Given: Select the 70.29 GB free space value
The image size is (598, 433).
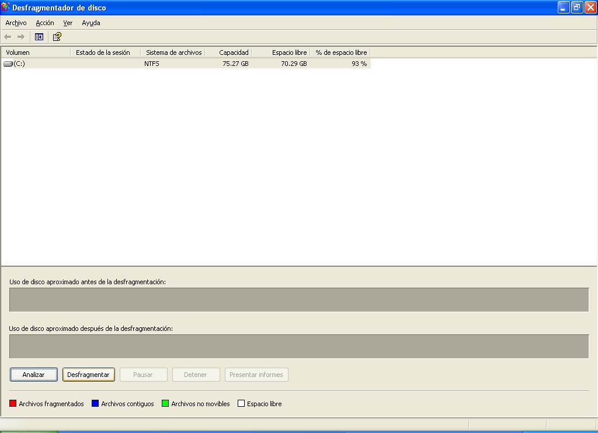Looking at the screenshot, I should (294, 64).
